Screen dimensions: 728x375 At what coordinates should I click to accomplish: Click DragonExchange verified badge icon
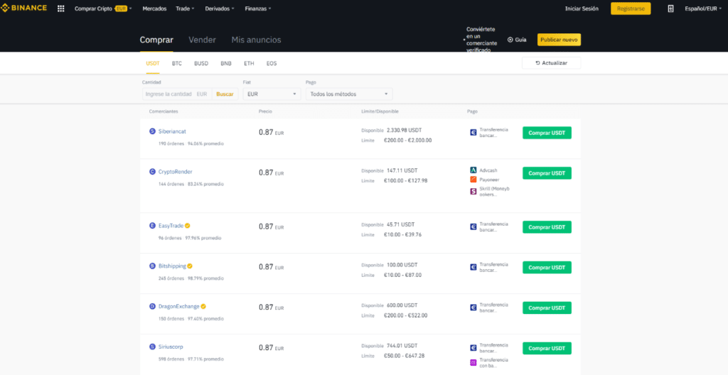(203, 306)
